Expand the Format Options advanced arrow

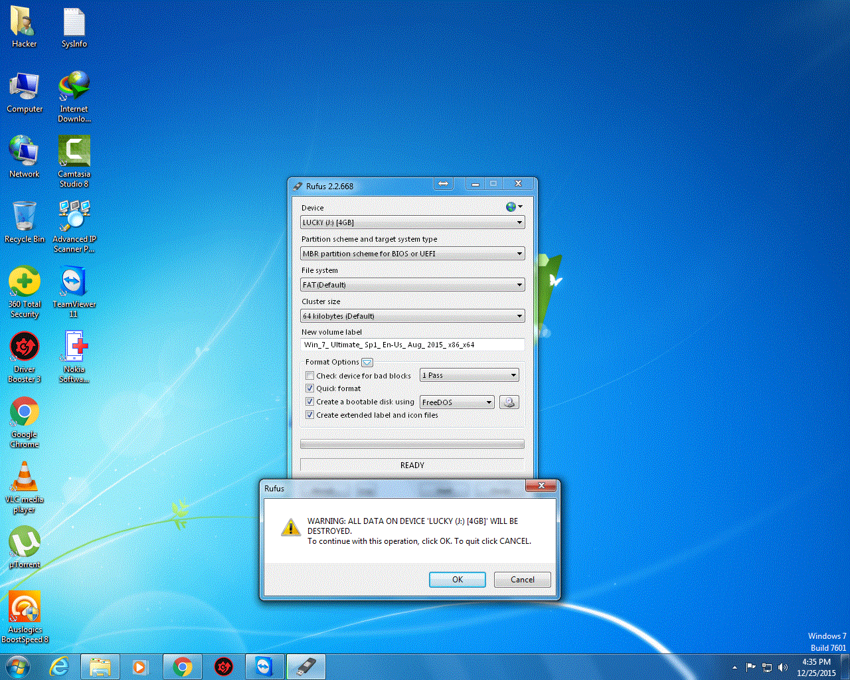click(367, 362)
